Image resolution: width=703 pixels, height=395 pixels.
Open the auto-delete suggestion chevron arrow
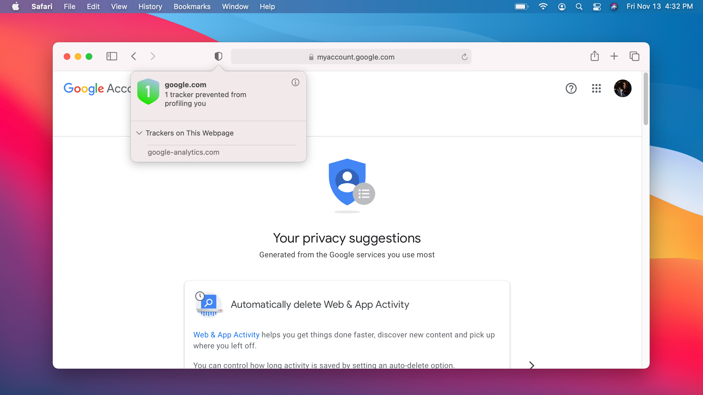coord(532,365)
